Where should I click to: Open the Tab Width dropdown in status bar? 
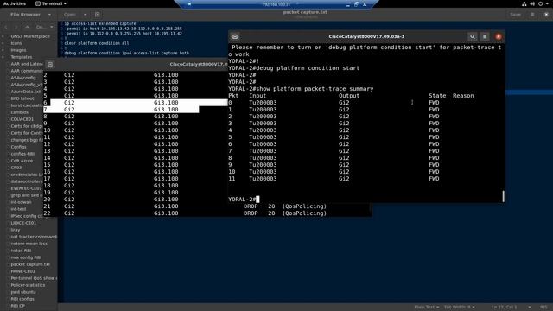459,308
